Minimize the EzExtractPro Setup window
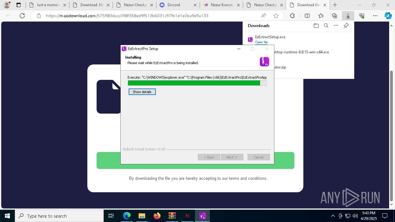The width and height of the screenshot is (395, 222). point(239,49)
